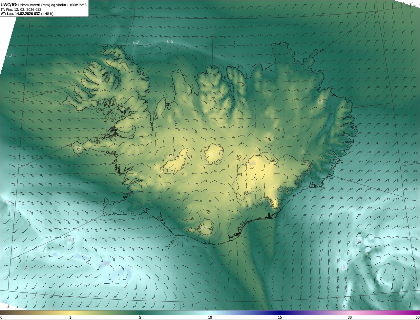420x320 pixels.
Task: Click the 'UWC/IG: Úrkomumætti (mm)' title line
Action: [44, 5]
